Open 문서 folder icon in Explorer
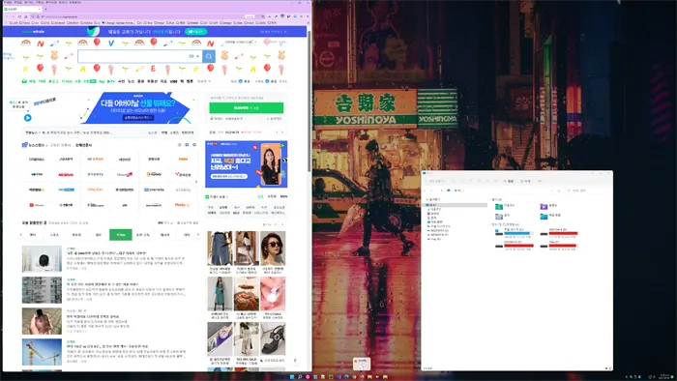The width and height of the screenshot is (677, 381). coord(499,216)
